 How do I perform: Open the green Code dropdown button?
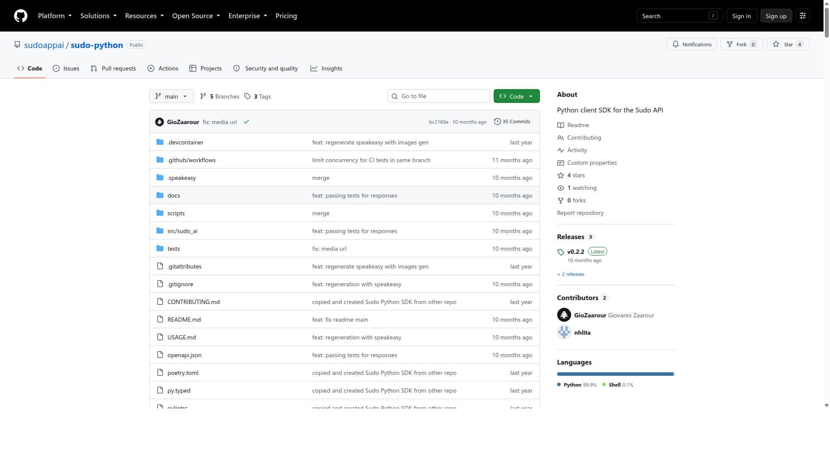(517, 96)
